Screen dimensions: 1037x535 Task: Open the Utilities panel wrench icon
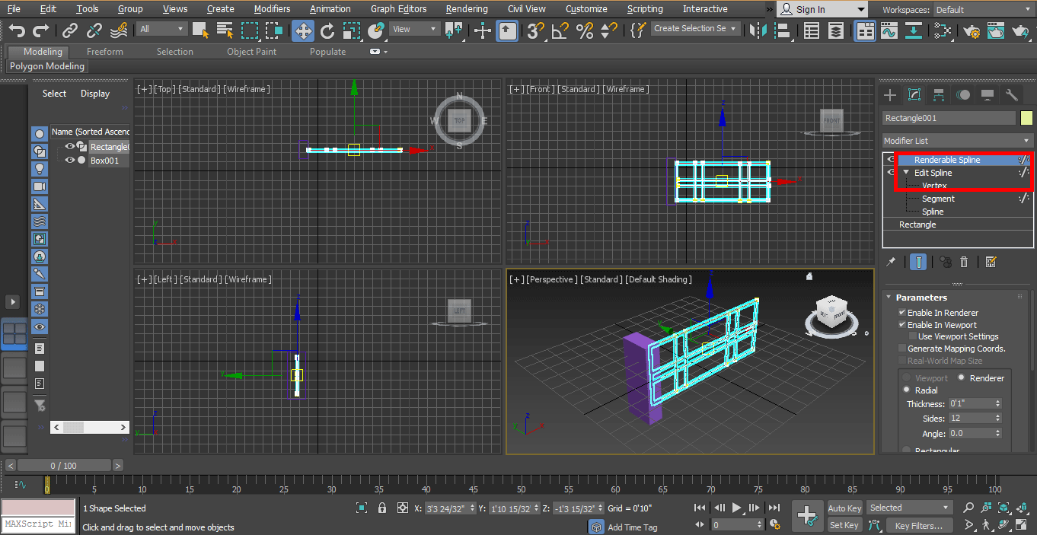1010,94
